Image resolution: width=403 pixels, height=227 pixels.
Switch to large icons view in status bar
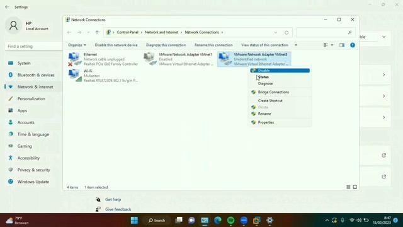355,187
